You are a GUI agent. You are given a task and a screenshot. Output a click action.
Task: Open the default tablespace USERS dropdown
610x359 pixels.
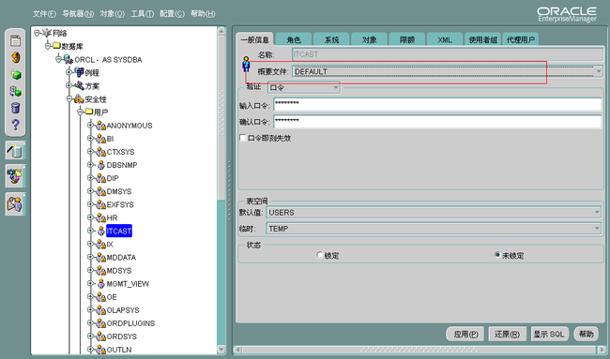tap(434, 212)
